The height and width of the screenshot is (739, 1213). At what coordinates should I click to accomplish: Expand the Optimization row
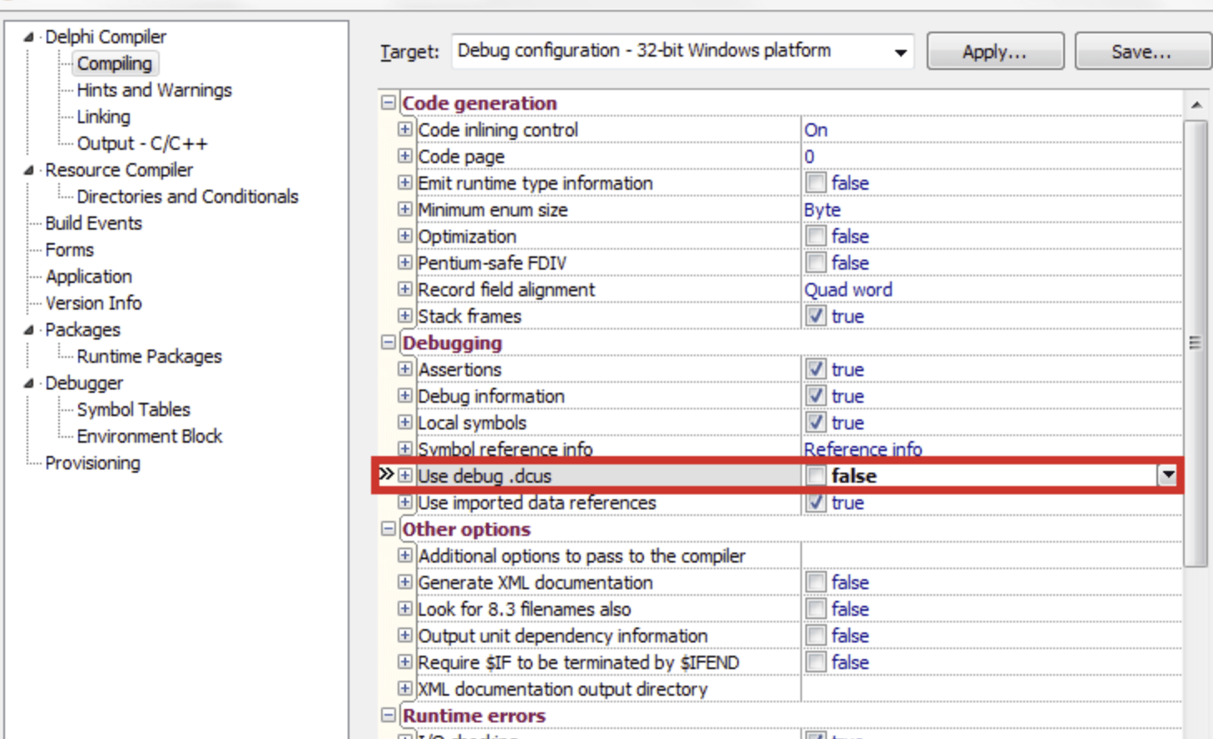point(405,236)
